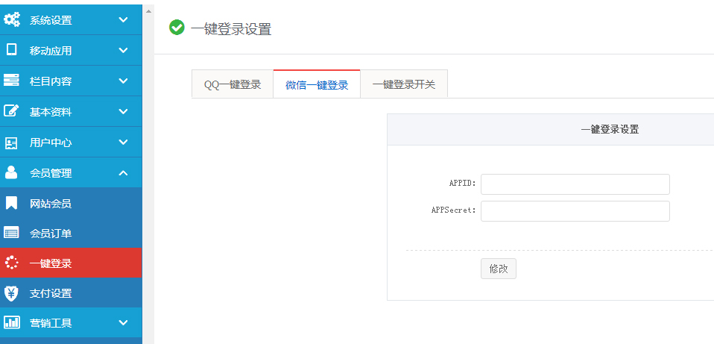Click the yen shield icon beside 支付设置
Screen dimensions: 714x344
11,293
